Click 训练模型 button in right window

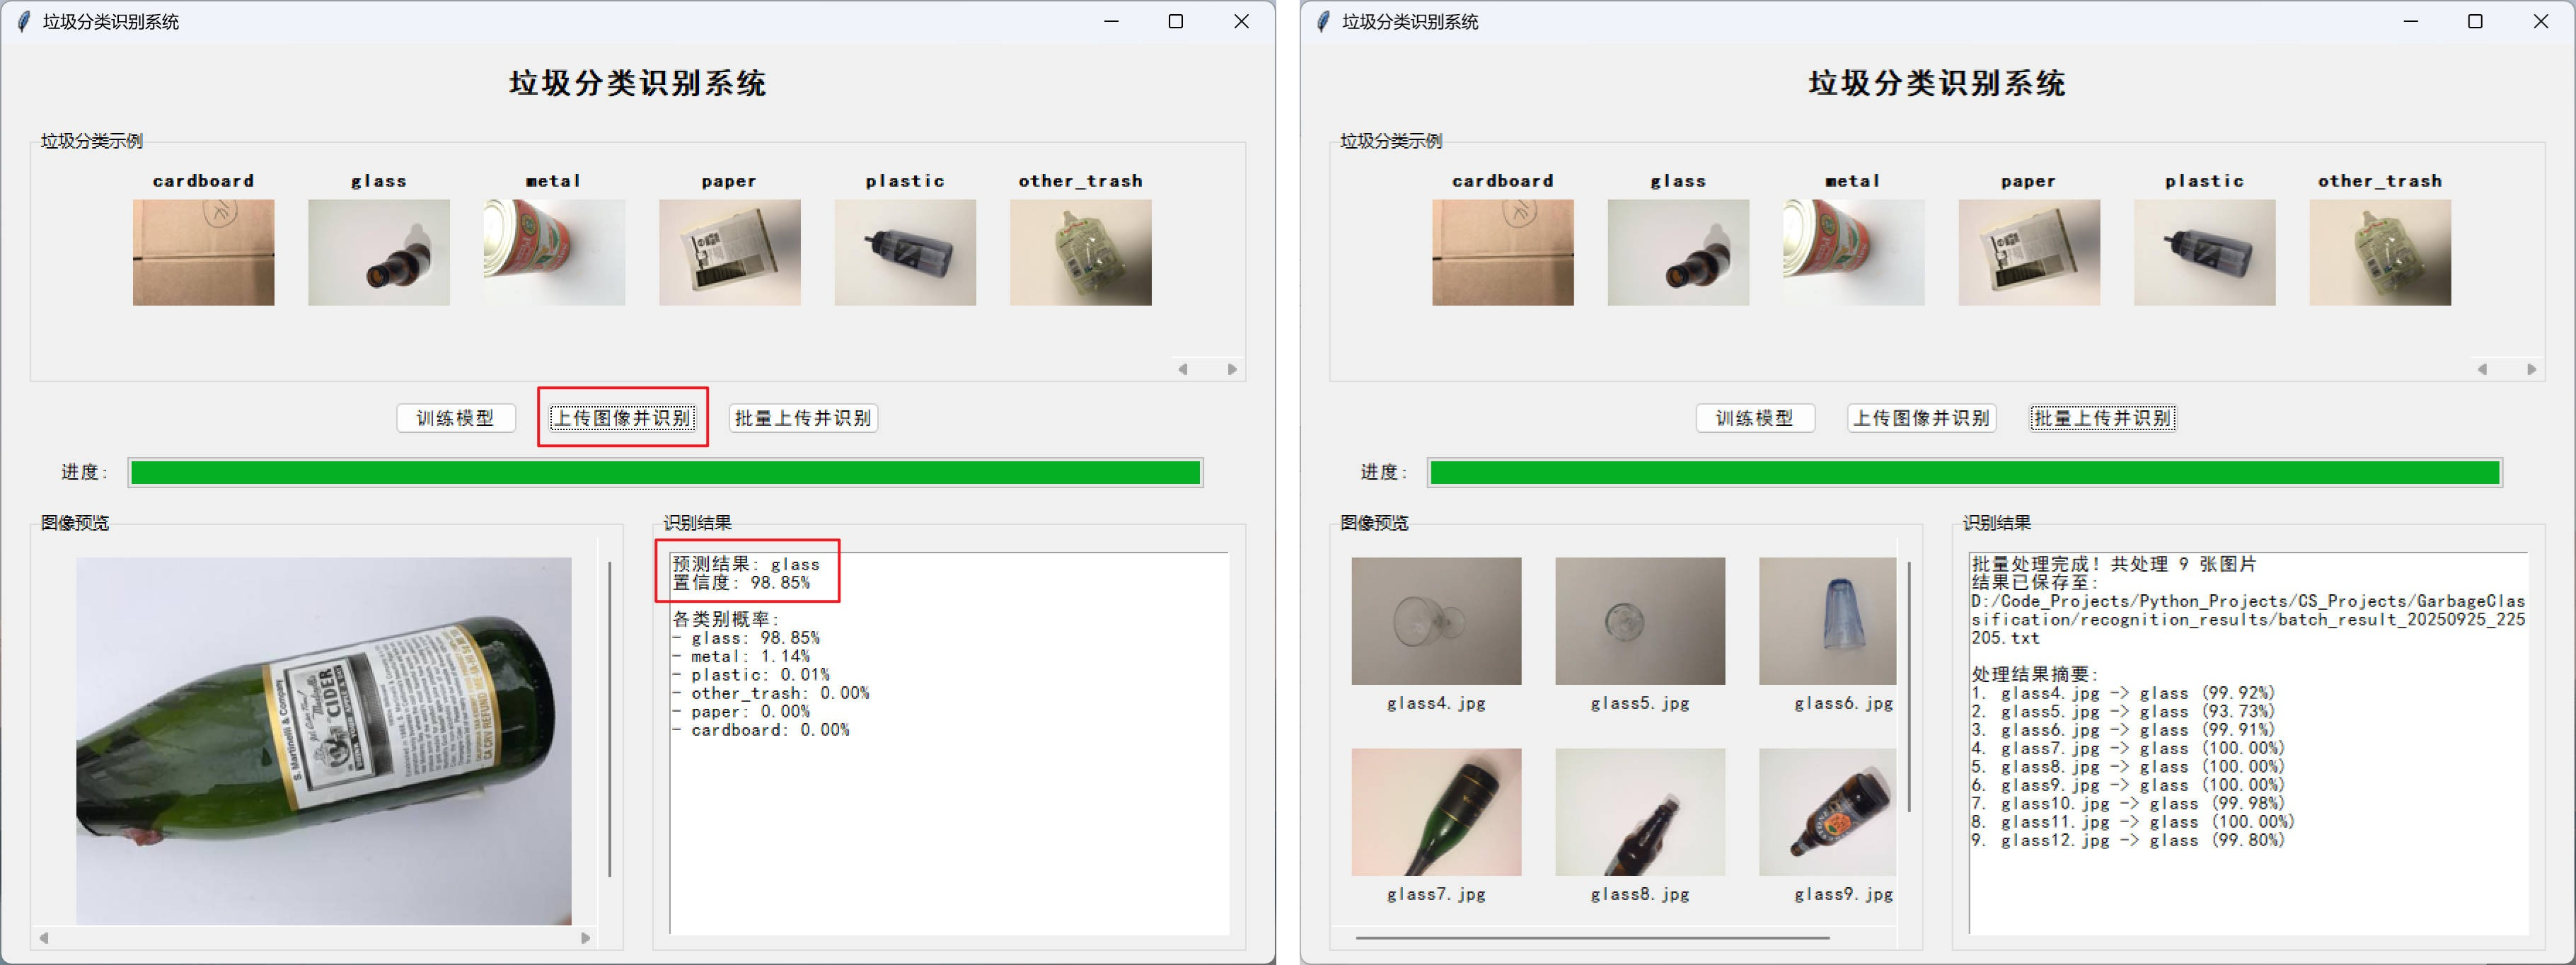(x=1755, y=418)
